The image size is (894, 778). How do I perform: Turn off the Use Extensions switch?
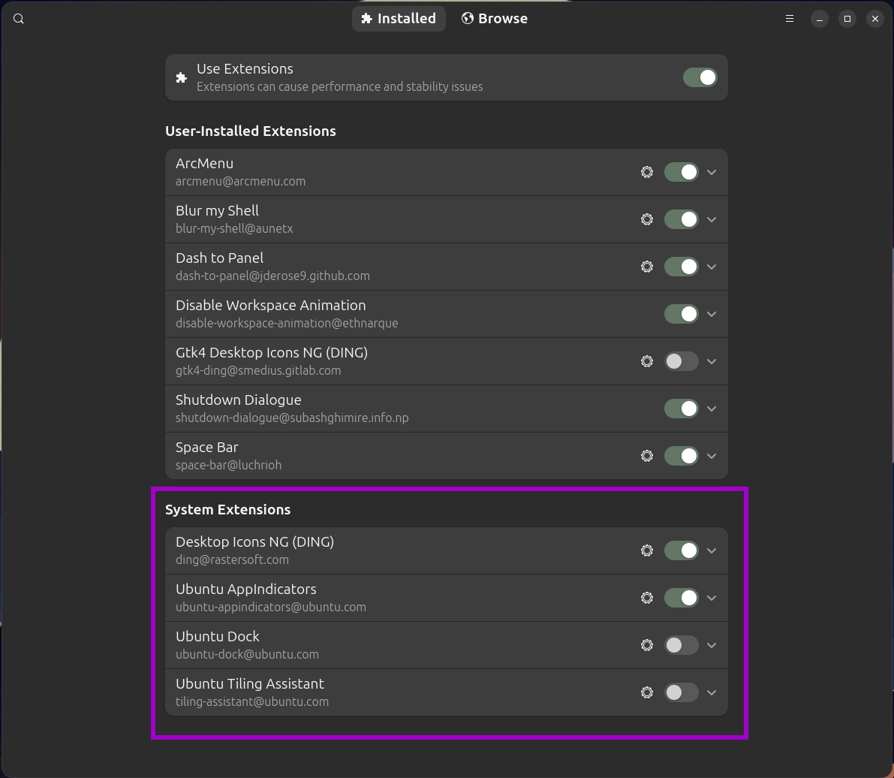pos(700,77)
